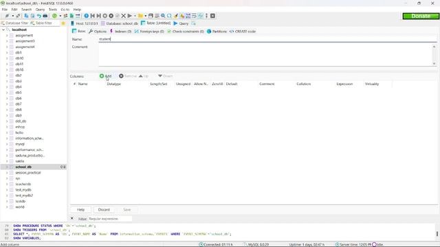Viewport: 440px width, 247px height.
Task: Expand the assignment database node
Action: pyautogui.click(x=7, y=36)
